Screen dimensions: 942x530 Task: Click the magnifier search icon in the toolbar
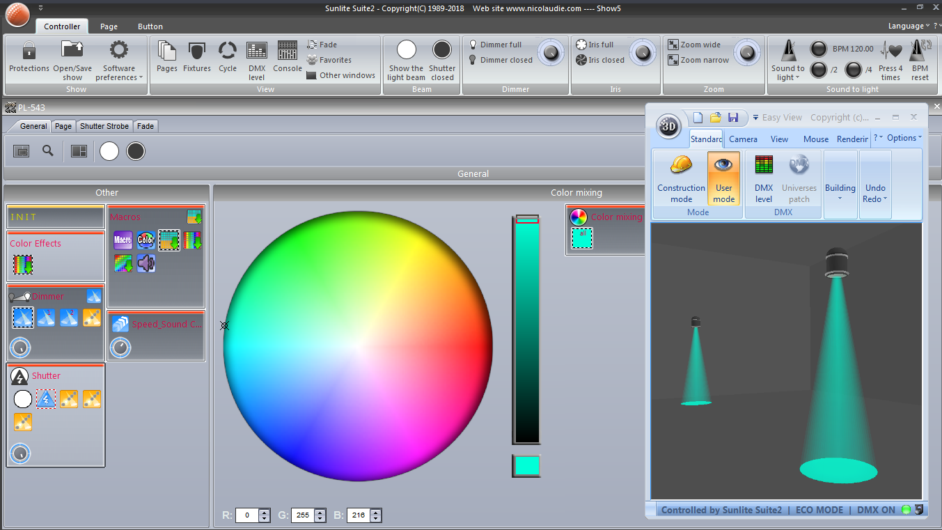tap(48, 150)
